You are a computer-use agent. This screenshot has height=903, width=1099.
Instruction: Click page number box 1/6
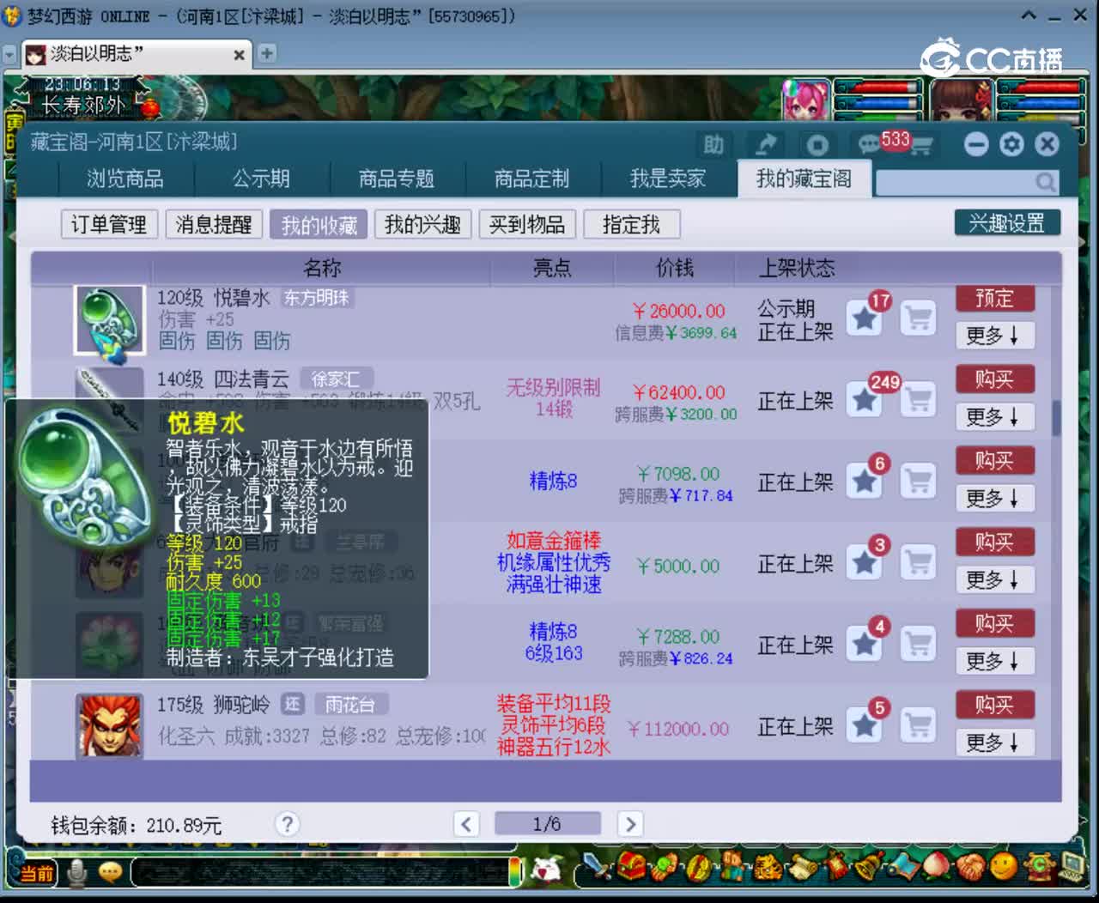(547, 824)
